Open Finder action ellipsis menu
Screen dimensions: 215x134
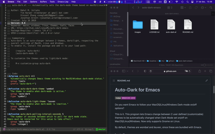coord(203,8)
